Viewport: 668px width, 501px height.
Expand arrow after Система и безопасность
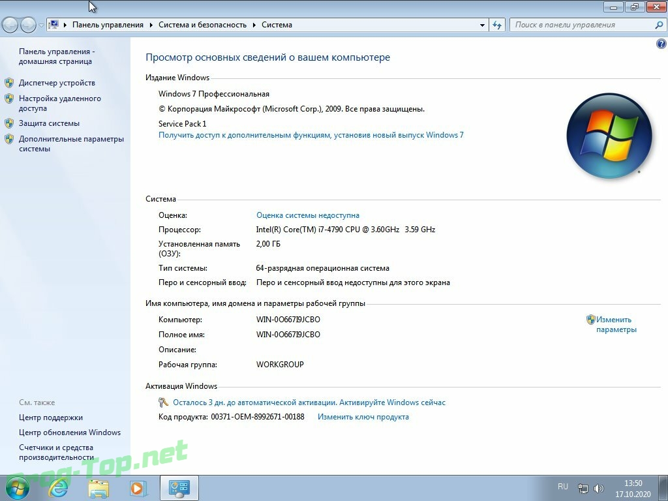[254, 25]
